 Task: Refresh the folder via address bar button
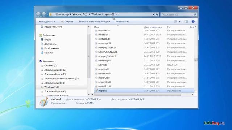(157, 14)
